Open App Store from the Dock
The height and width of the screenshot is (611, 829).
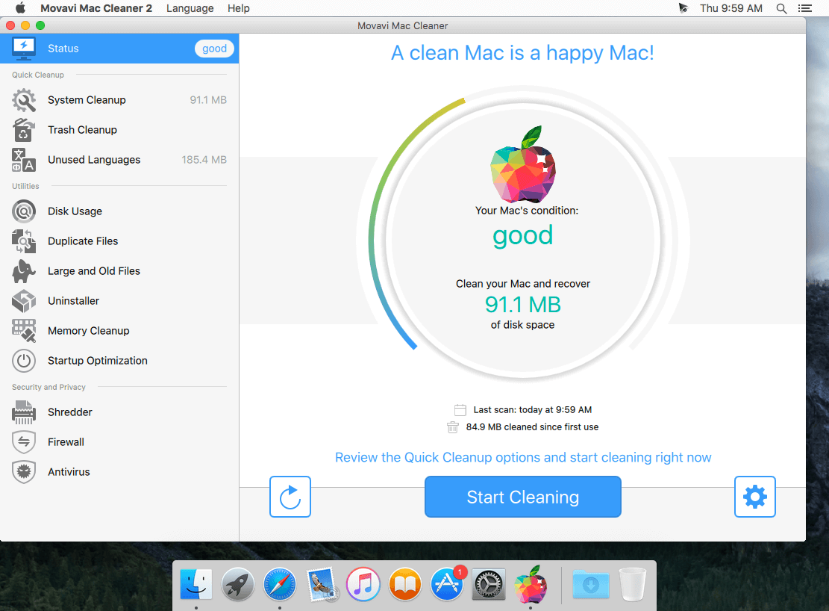[447, 585]
